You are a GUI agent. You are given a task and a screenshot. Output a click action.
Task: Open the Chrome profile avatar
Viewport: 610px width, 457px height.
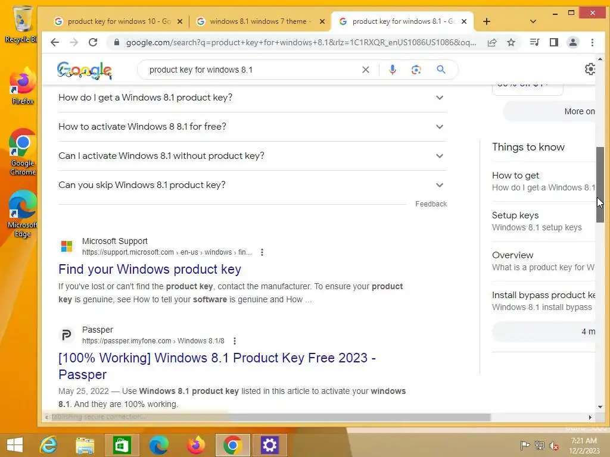pyautogui.click(x=573, y=42)
